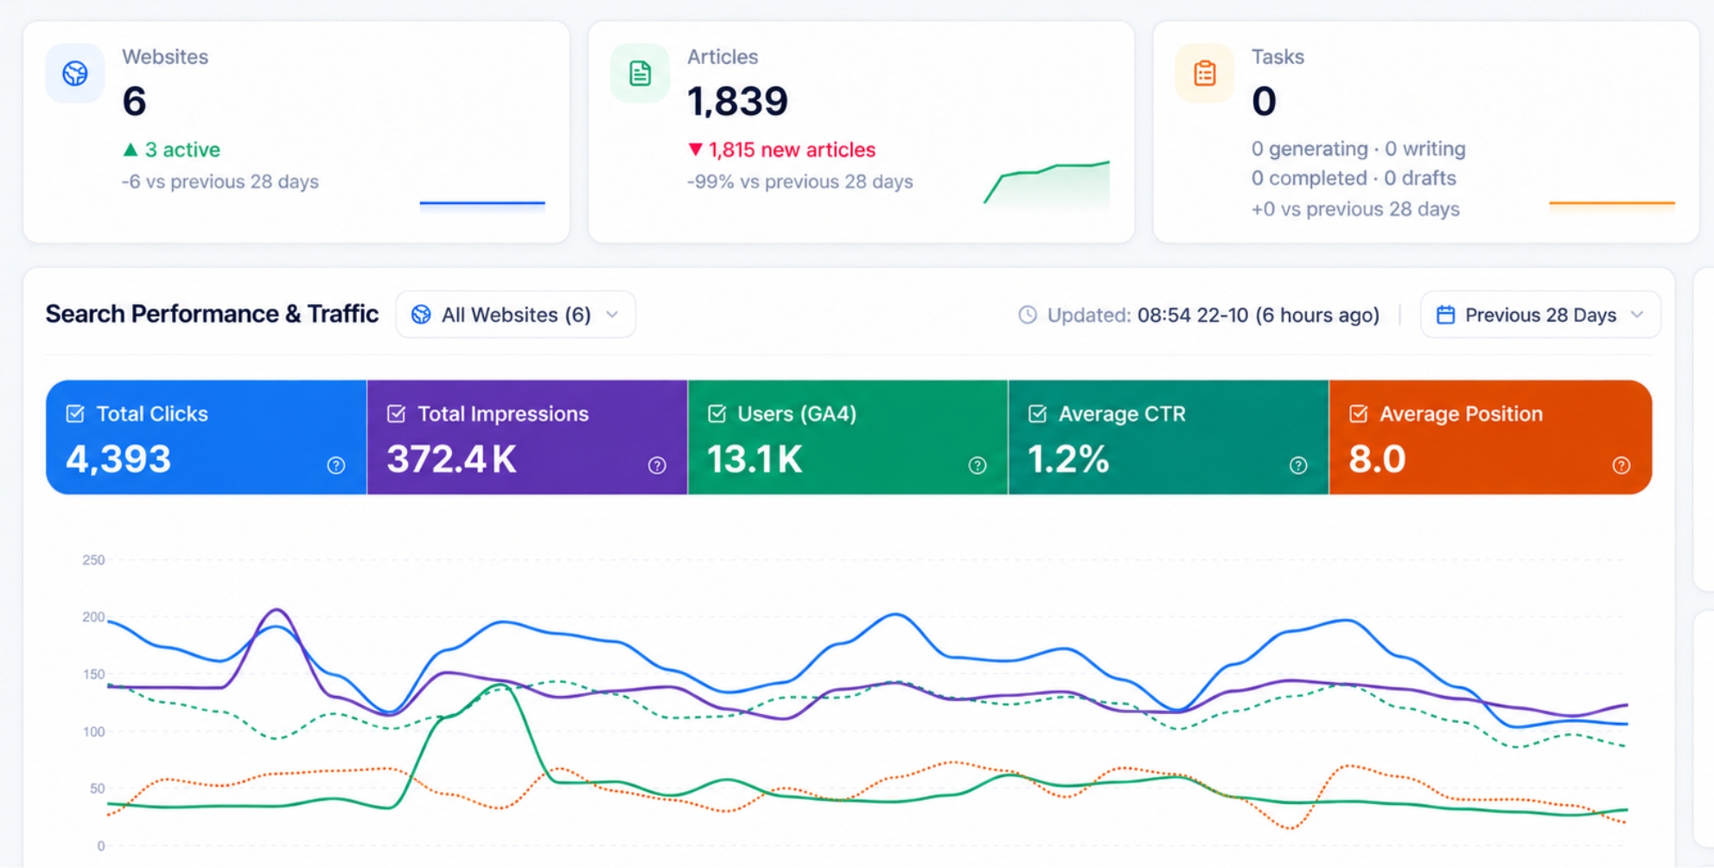This screenshot has height=868, width=1714.
Task: Click the 4,393 total clicks value
Action: tap(118, 459)
